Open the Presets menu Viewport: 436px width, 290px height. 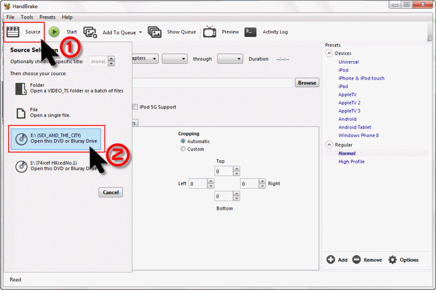click(47, 17)
